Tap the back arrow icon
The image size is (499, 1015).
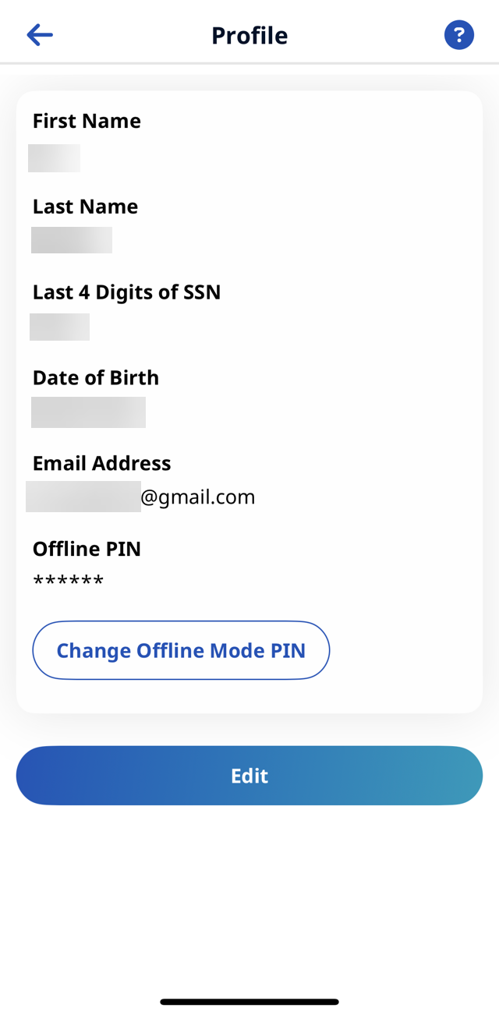[39, 35]
